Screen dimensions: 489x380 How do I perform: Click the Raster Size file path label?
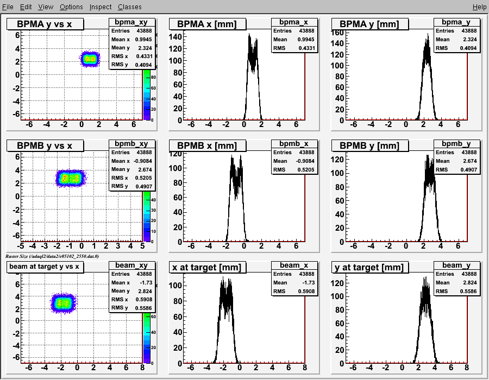(x=52, y=256)
